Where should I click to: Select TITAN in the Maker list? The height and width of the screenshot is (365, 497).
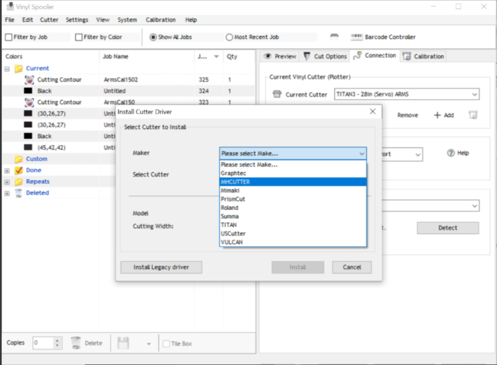293,225
